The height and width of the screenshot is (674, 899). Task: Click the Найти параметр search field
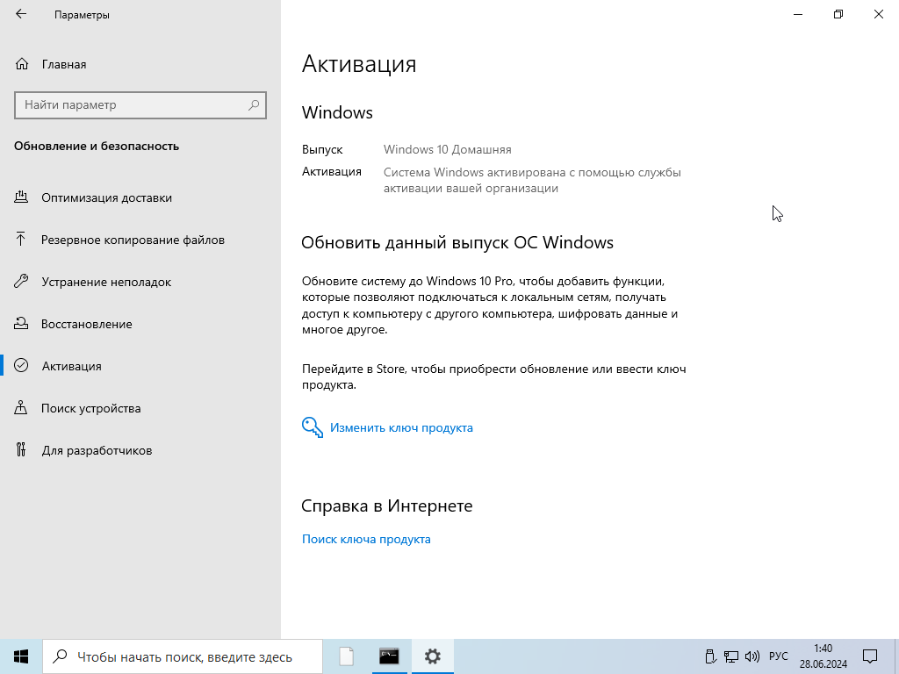(x=132, y=104)
